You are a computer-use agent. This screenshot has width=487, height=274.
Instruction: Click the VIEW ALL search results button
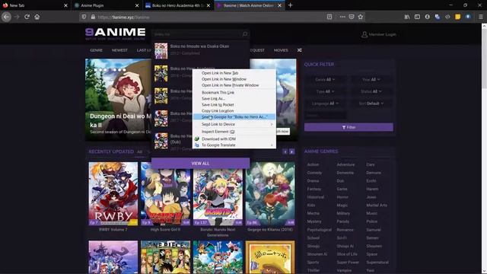pyautogui.click(x=200, y=163)
